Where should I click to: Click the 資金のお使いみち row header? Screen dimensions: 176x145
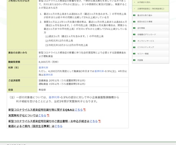(22, 54)
